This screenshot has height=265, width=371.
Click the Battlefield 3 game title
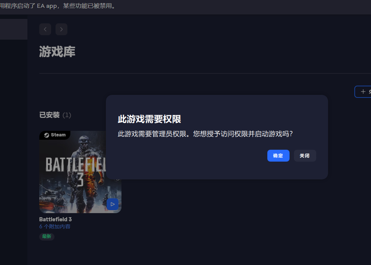[56, 219]
